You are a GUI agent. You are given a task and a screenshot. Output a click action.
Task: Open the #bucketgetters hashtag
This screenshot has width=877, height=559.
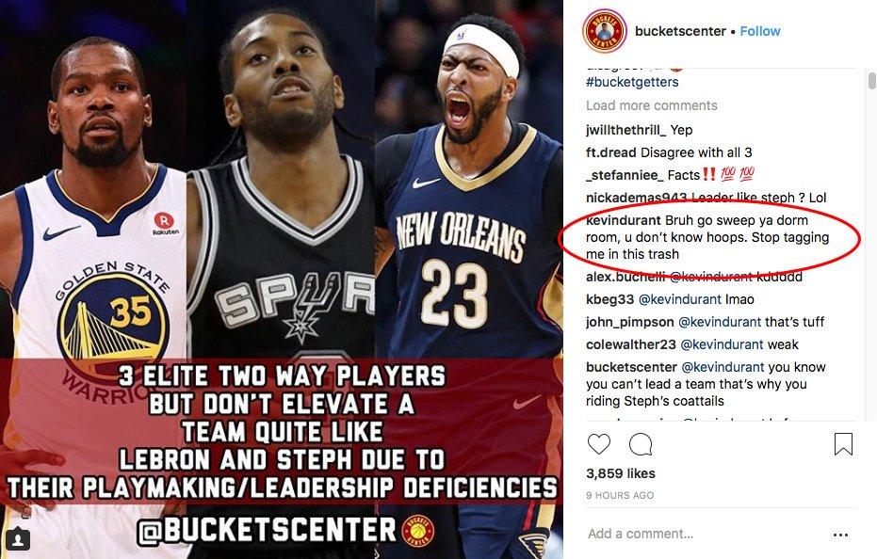point(632,82)
